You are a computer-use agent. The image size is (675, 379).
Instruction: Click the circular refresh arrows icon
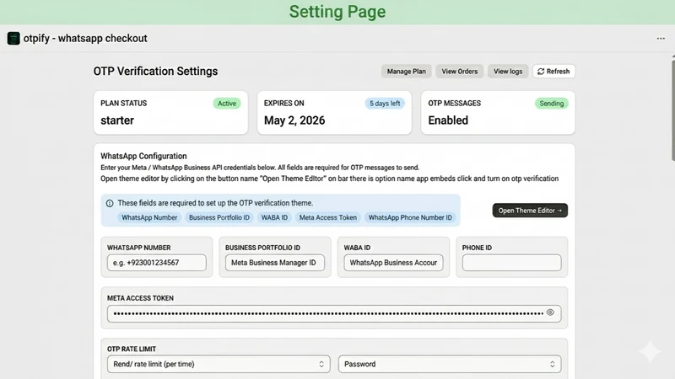(x=541, y=72)
